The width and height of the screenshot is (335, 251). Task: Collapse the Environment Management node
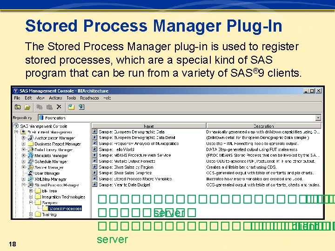coord(16,132)
